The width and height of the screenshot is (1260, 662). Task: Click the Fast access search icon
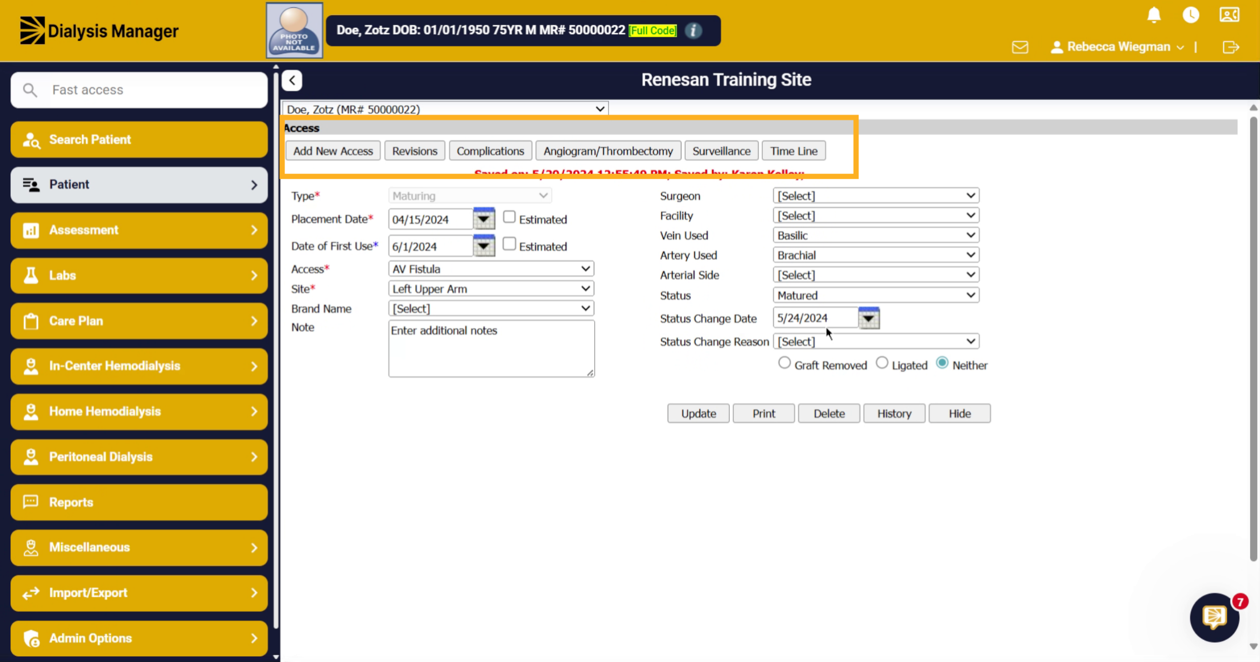coord(30,90)
